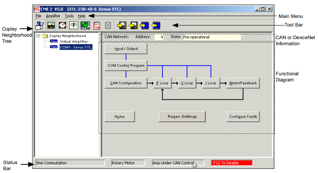318x173 pixels.
Task: Open the Control Panel meter icon
Action: [51, 25]
